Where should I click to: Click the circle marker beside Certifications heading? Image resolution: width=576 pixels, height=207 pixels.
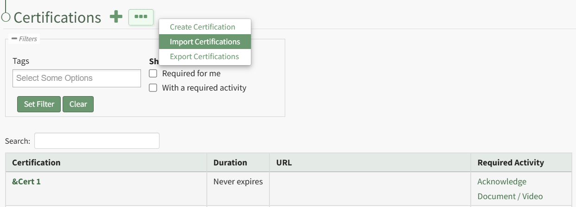pyautogui.click(x=6, y=18)
